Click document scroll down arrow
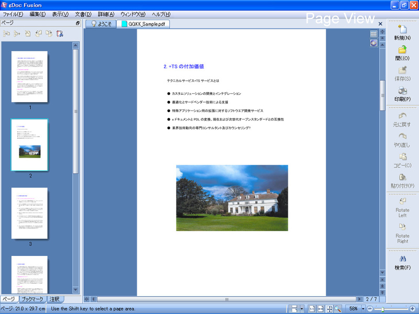The image size is (419, 314). [x=383, y=273]
